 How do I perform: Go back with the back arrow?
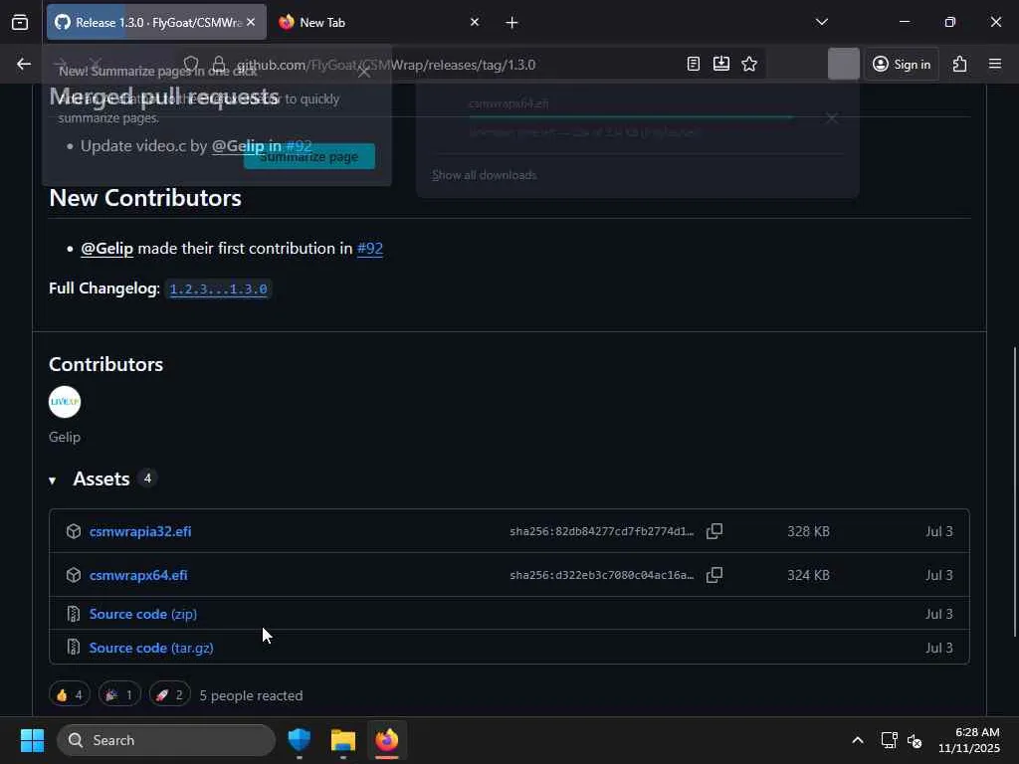click(24, 64)
